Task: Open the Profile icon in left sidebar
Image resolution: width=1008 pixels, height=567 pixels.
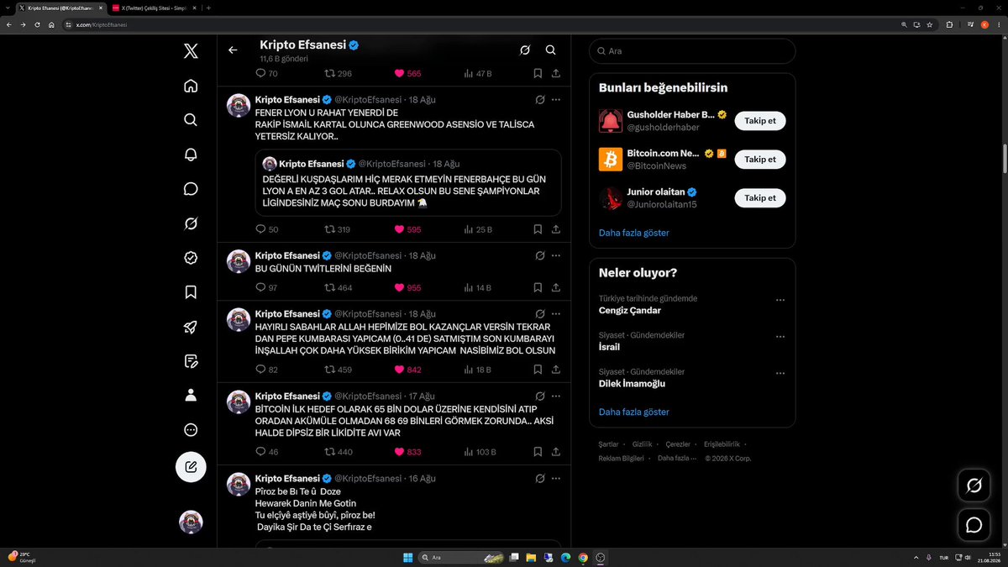Action: click(x=191, y=395)
